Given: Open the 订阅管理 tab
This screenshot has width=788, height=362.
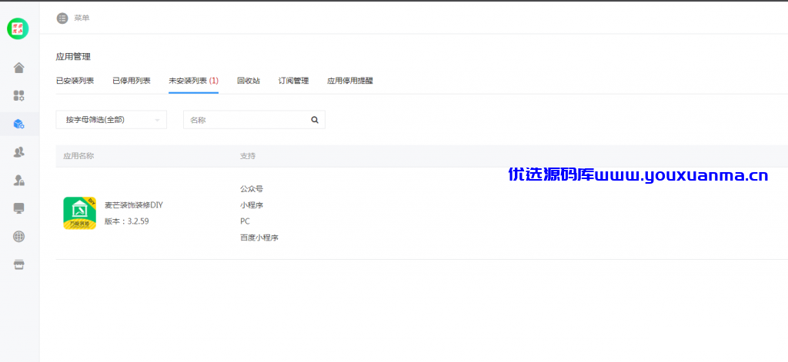Looking at the screenshot, I should coord(293,81).
